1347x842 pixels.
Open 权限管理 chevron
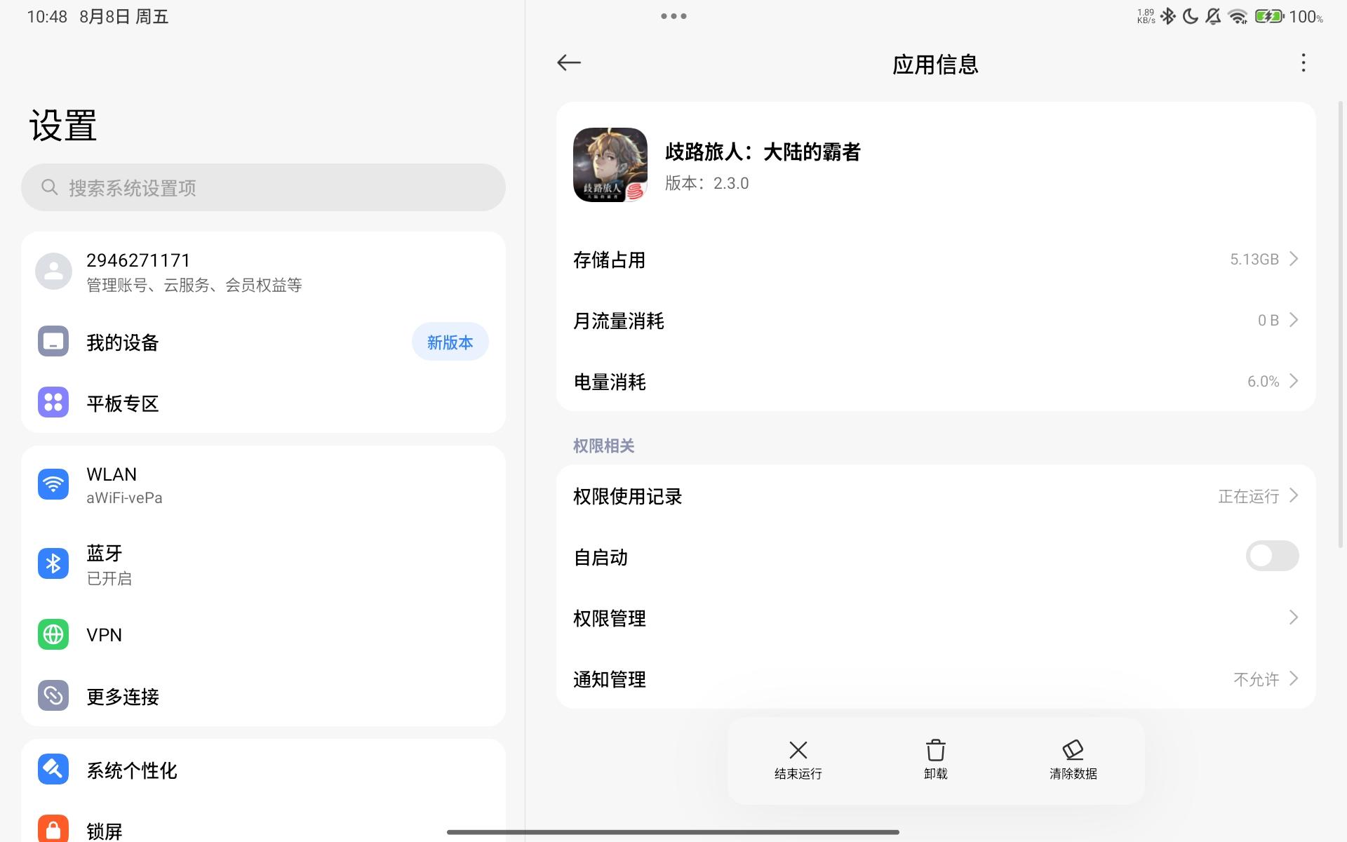pyautogui.click(x=1293, y=617)
